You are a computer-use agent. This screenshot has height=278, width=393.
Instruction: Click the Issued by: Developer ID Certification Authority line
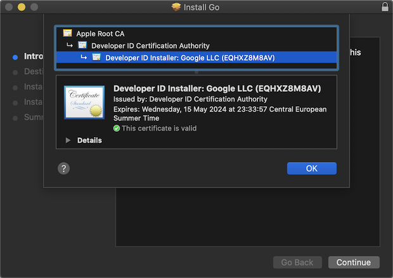point(190,100)
